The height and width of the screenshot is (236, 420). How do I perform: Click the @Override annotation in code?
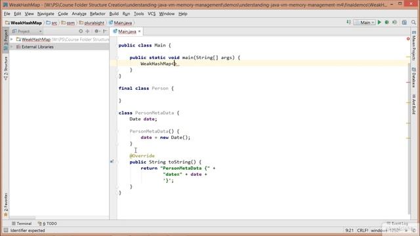click(x=142, y=156)
